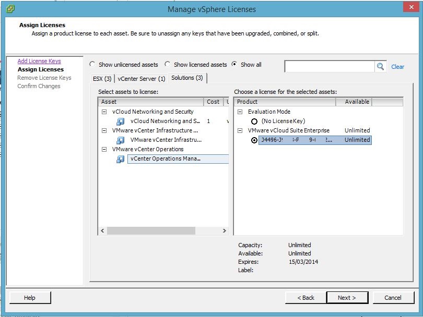Click the vCloud Networking and S... asset icon
The image size is (423, 317).
coord(120,121)
